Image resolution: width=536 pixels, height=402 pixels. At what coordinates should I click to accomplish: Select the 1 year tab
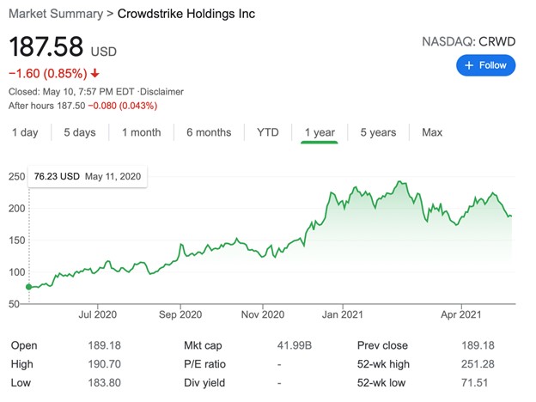(x=320, y=132)
